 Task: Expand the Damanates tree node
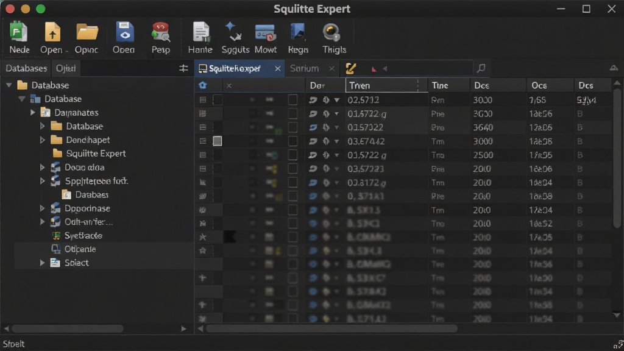click(x=33, y=113)
